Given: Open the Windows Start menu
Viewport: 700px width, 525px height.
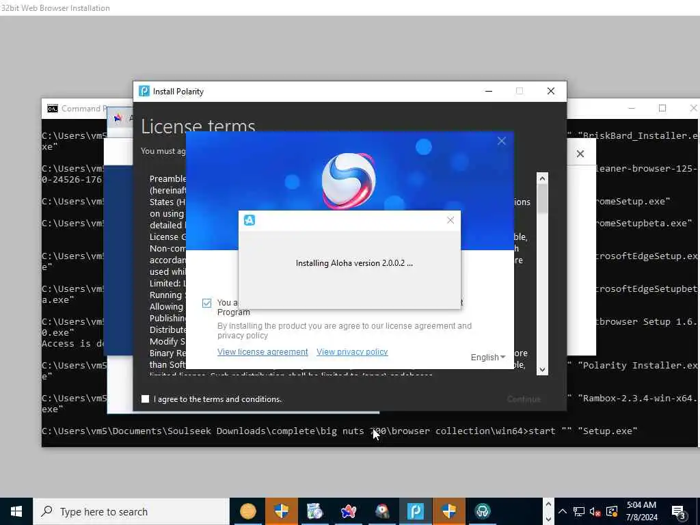Looking at the screenshot, I should click(x=16, y=511).
